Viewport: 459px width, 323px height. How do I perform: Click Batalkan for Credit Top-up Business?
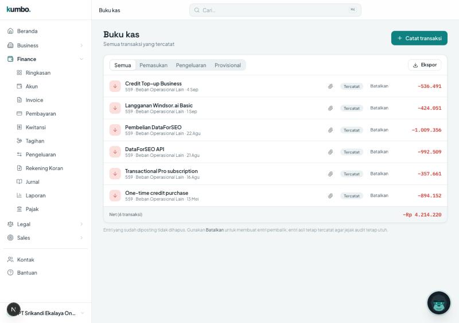pos(379,86)
